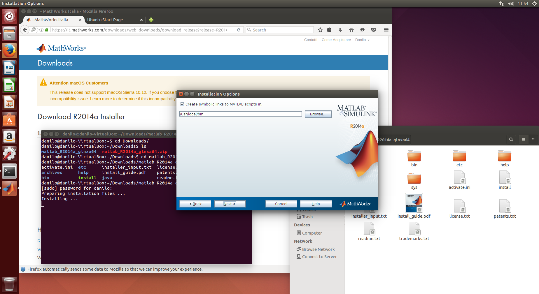The image size is (539, 294).
Task: Open System Settings from the dock
Action: tap(9, 154)
